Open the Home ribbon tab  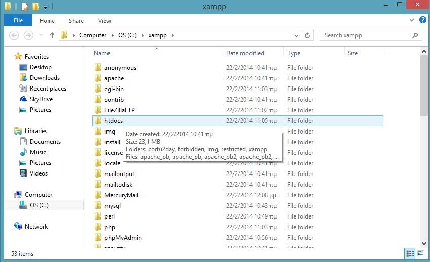(47, 21)
